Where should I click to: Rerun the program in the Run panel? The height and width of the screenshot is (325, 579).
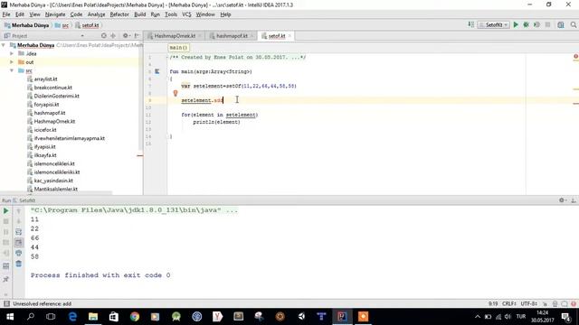click(6, 210)
